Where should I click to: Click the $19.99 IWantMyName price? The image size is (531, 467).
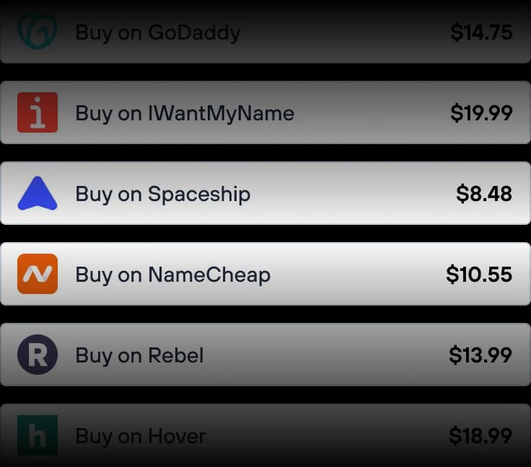click(481, 113)
